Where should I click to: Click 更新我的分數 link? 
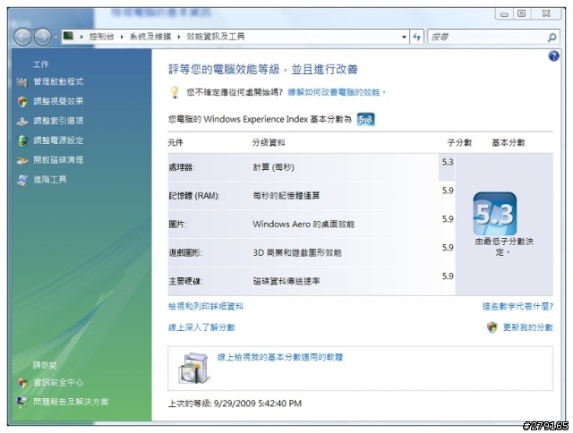[x=528, y=327]
